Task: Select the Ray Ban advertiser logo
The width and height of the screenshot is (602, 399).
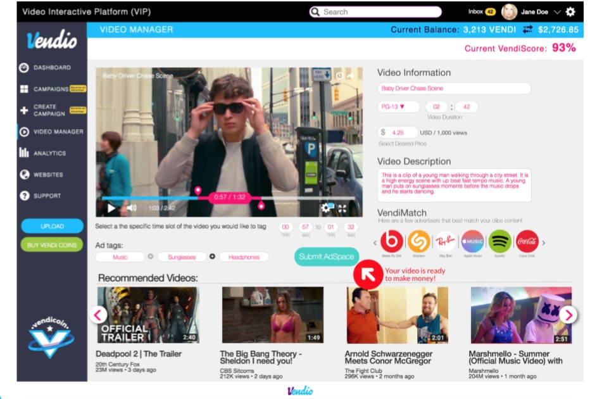Action: [446, 241]
